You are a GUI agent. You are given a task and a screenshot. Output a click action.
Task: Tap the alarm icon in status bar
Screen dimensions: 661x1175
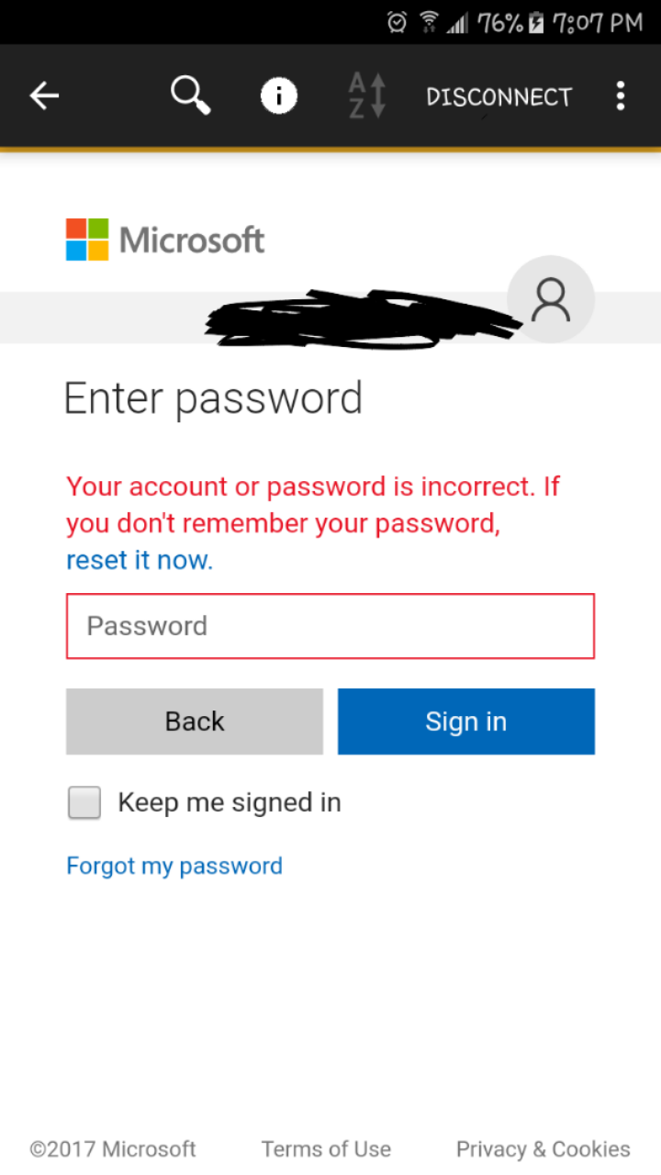(x=397, y=22)
